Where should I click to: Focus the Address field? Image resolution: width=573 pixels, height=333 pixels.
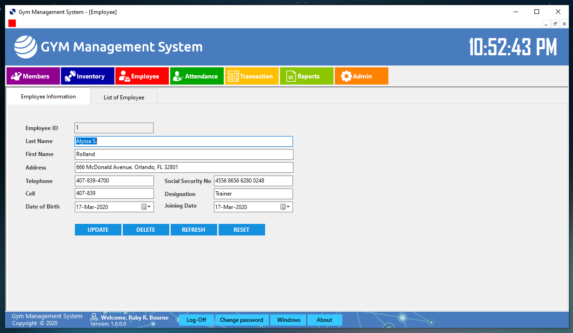pos(184,167)
